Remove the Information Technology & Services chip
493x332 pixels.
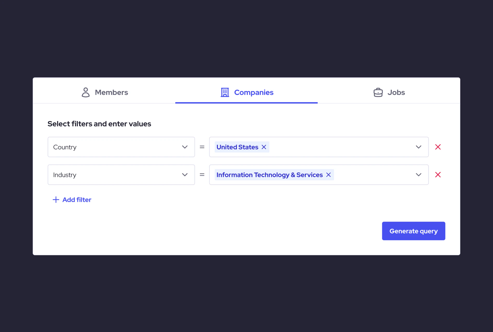point(328,175)
